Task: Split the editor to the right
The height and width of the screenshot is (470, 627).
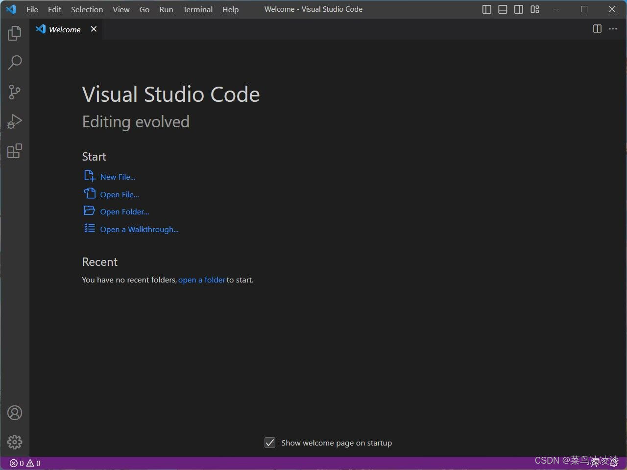Action: point(597,29)
